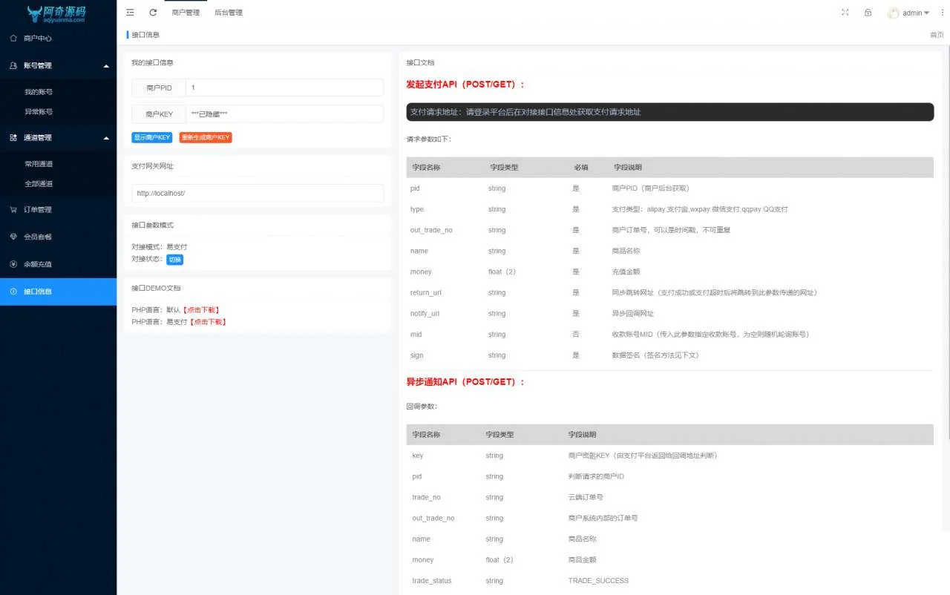The width and height of the screenshot is (950, 595).
Task: Click 显示商户KEY to reveal the hidden key
Action: 151,137
